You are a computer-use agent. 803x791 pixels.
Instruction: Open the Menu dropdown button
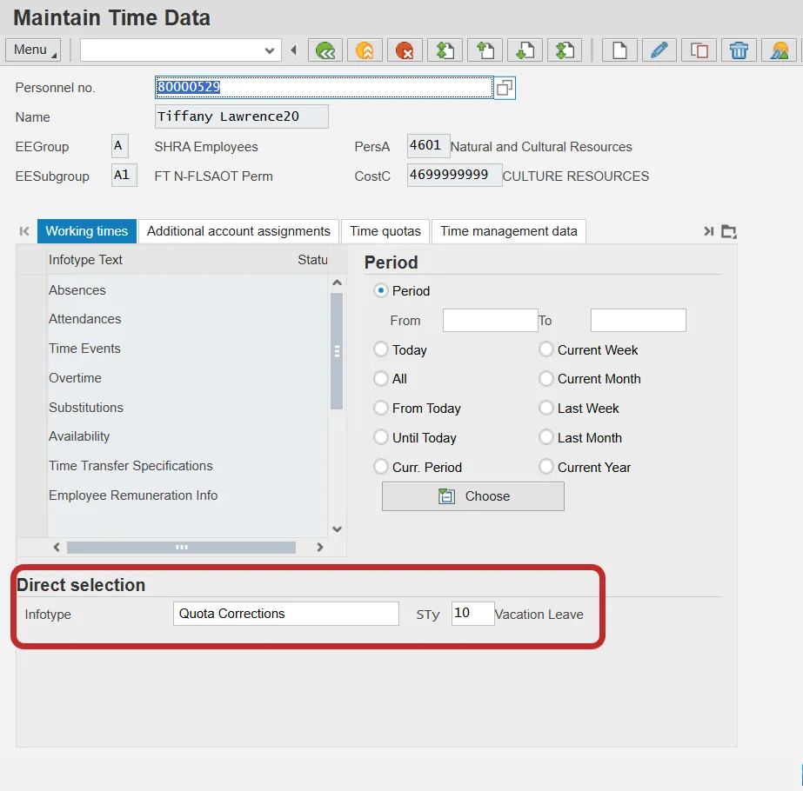pyautogui.click(x=33, y=50)
